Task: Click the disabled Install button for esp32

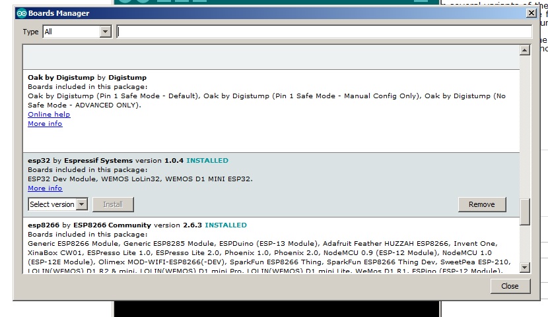Action: coord(113,204)
